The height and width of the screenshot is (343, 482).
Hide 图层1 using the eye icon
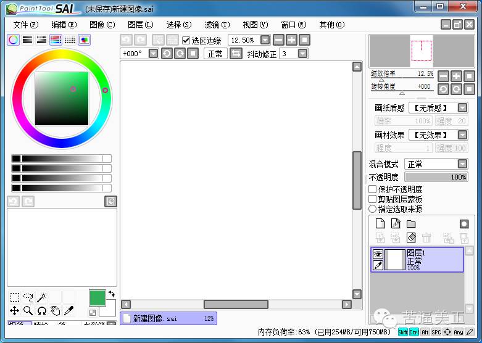pos(378,254)
